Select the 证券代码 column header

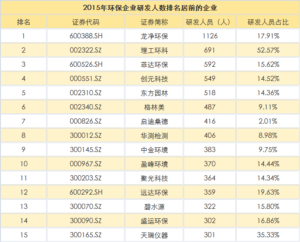(x=86, y=22)
